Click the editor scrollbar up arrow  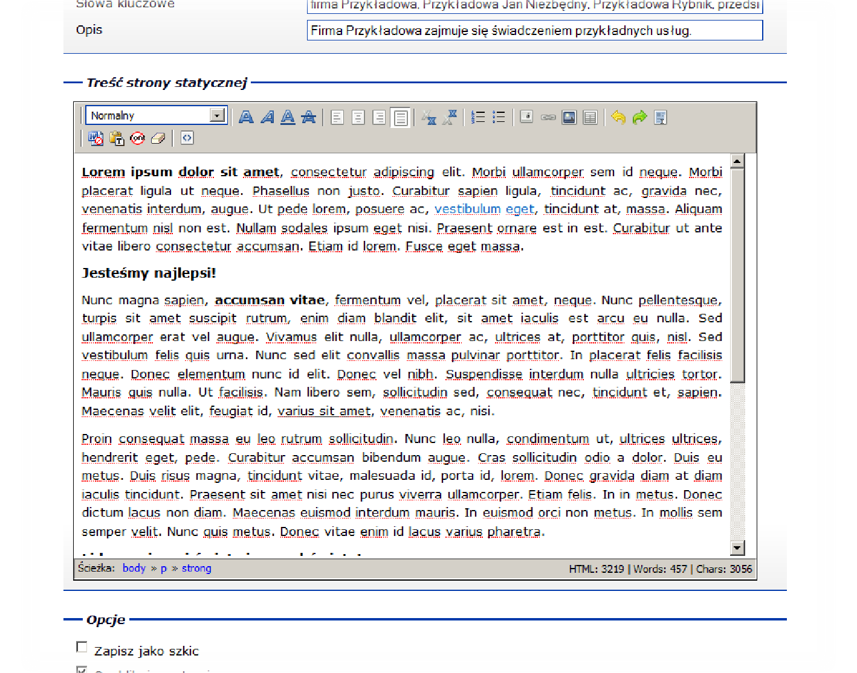(737, 161)
